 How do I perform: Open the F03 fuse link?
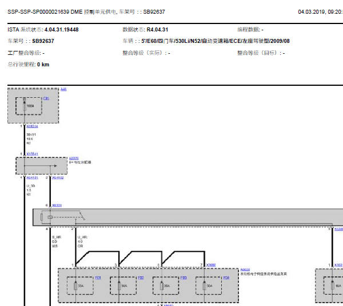pyautogui.click(x=184, y=278)
